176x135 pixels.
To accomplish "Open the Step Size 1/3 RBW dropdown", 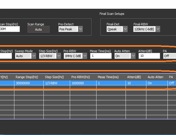I will click(58, 56).
